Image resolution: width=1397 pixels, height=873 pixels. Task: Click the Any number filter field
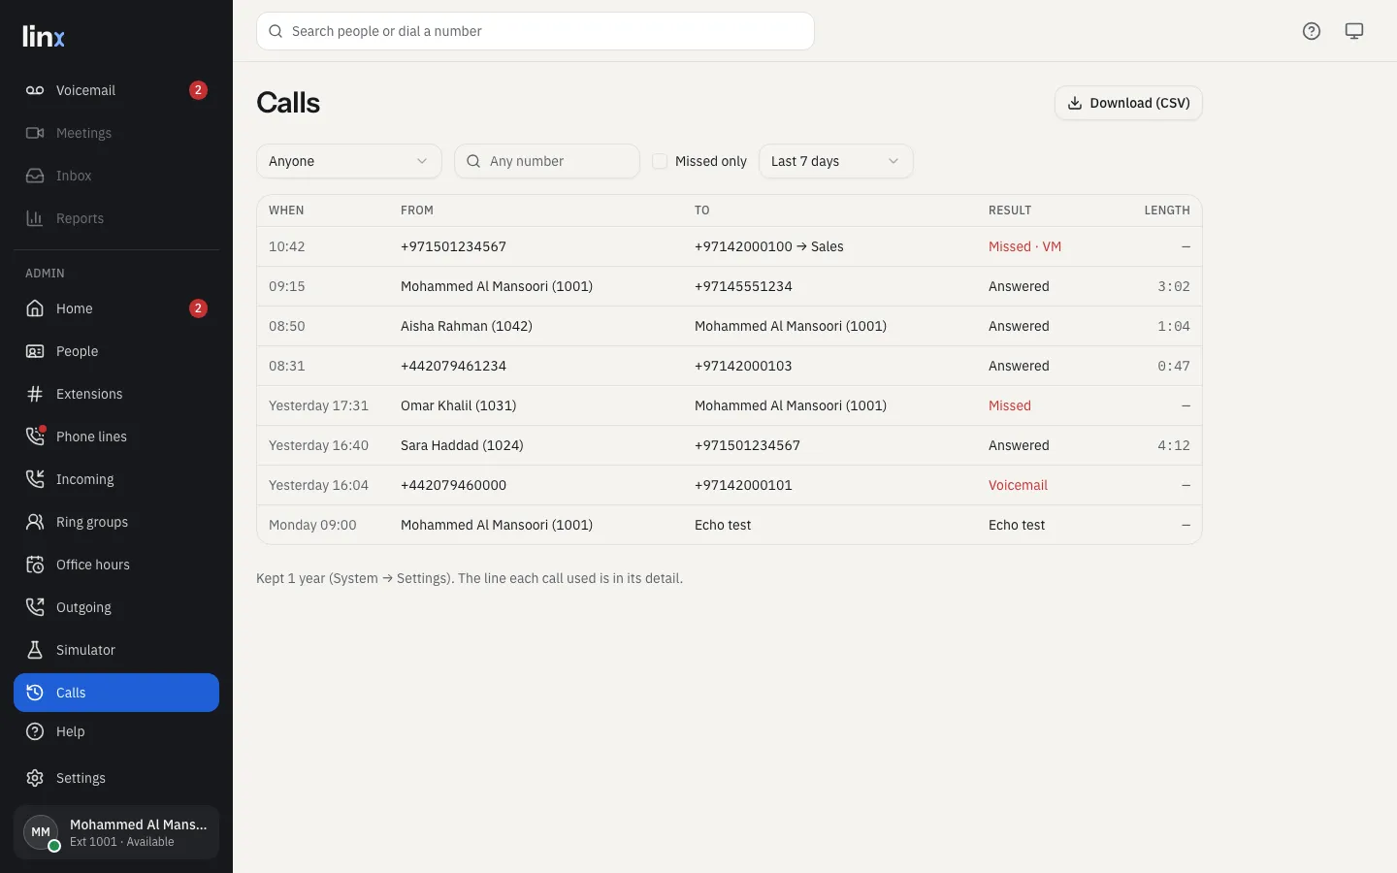click(547, 161)
